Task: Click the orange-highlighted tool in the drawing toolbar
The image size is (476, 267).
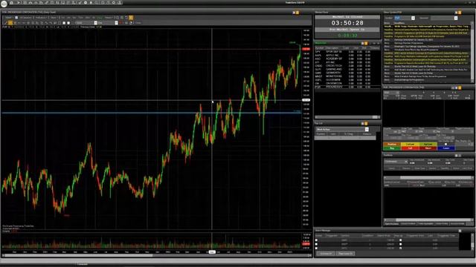Action: click(10, 23)
